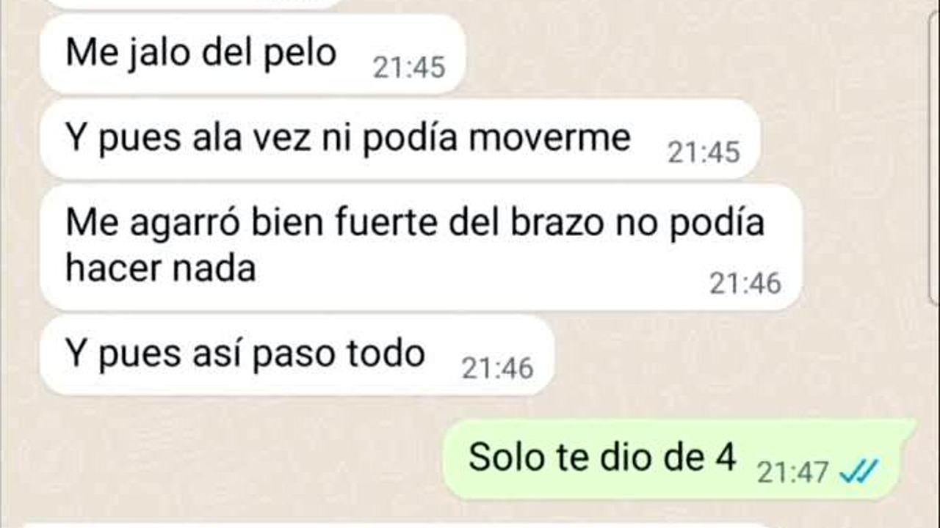
Task: Tap the partially visible bubble at the bottom
Action: (397, 525)
